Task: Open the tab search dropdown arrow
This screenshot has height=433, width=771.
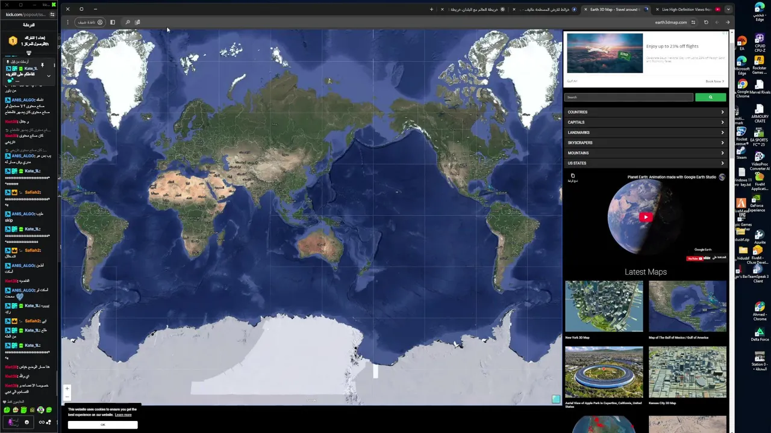Action: coord(728,10)
